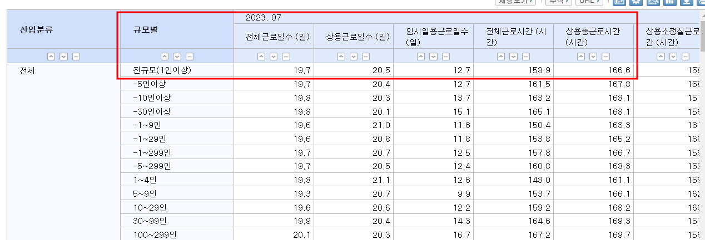Click the 2023. 07 period header
The height and width of the screenshot is (240, 705).
(263, 18)
